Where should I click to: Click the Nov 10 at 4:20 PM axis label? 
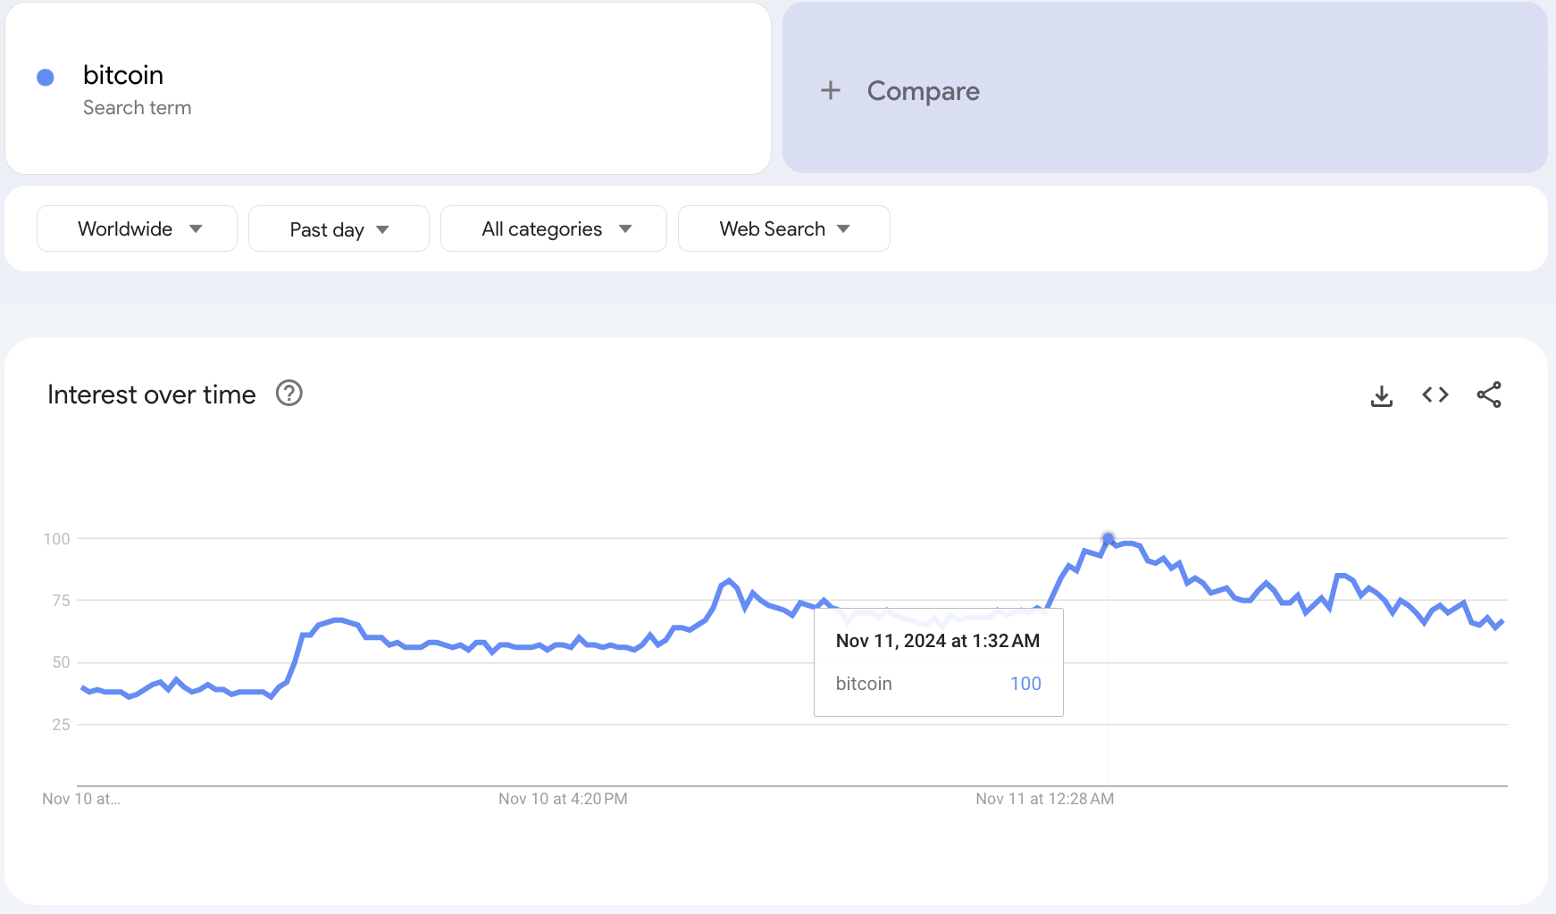(563, 799)
